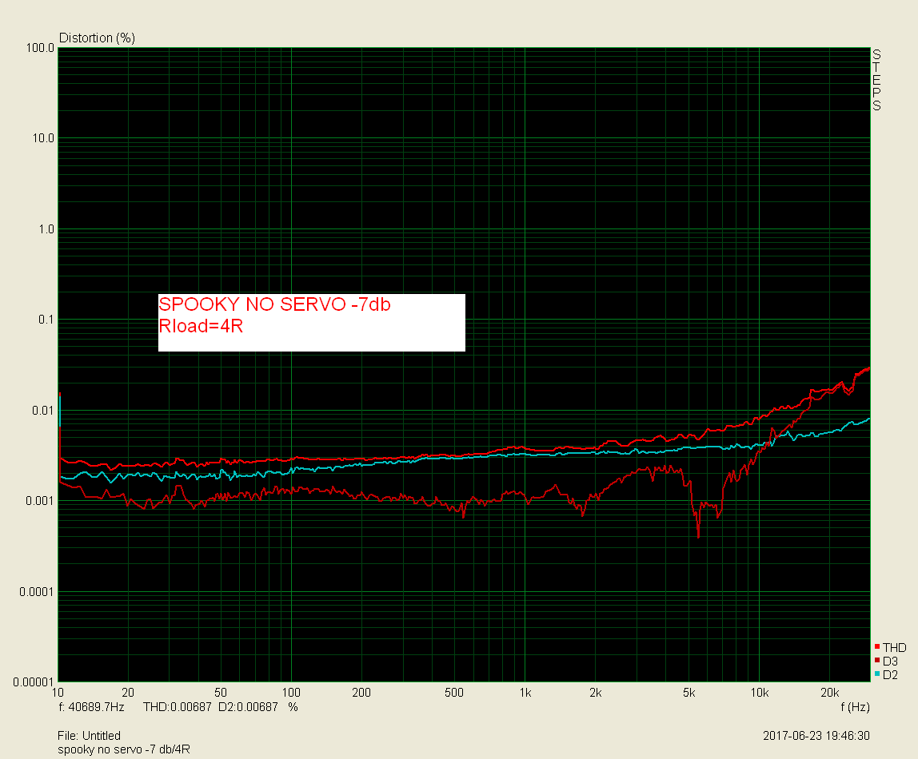Click the Distortion (%) axis title
Screen dimensions: 918x759
[98, 38]
